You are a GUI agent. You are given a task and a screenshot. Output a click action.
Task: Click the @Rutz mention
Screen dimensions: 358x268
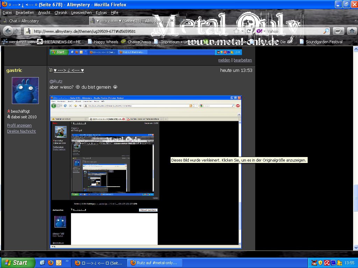click(x=56, y=81)
